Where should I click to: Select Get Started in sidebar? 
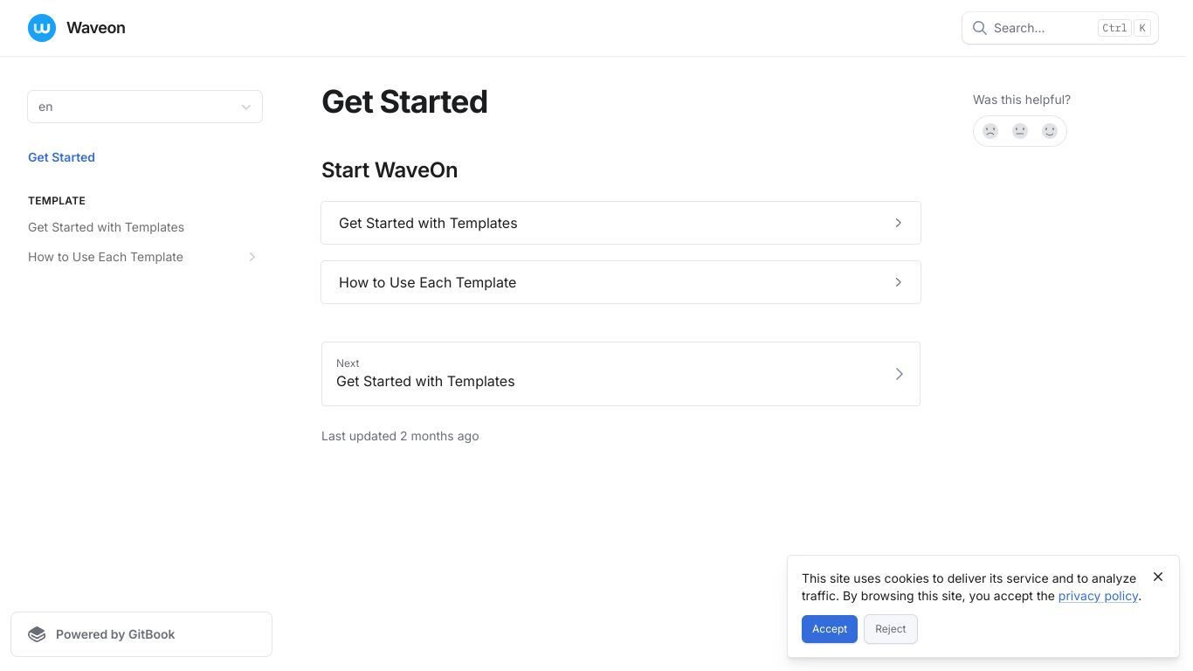(61, 157)
